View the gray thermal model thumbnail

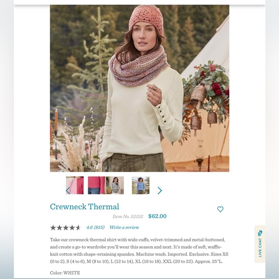[115, 185]
